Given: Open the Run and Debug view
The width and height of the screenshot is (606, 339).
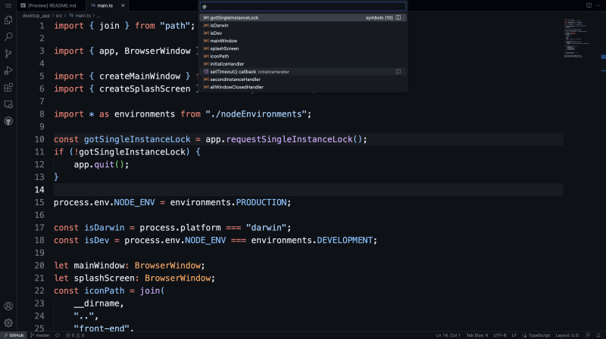Looking at the screenshot, I should click(x=8, y=70).
